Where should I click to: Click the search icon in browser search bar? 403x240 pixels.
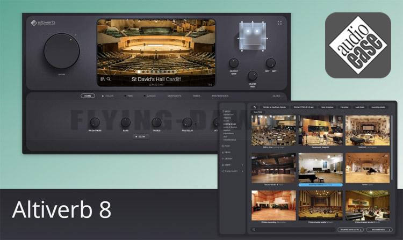tap(254, 230)
